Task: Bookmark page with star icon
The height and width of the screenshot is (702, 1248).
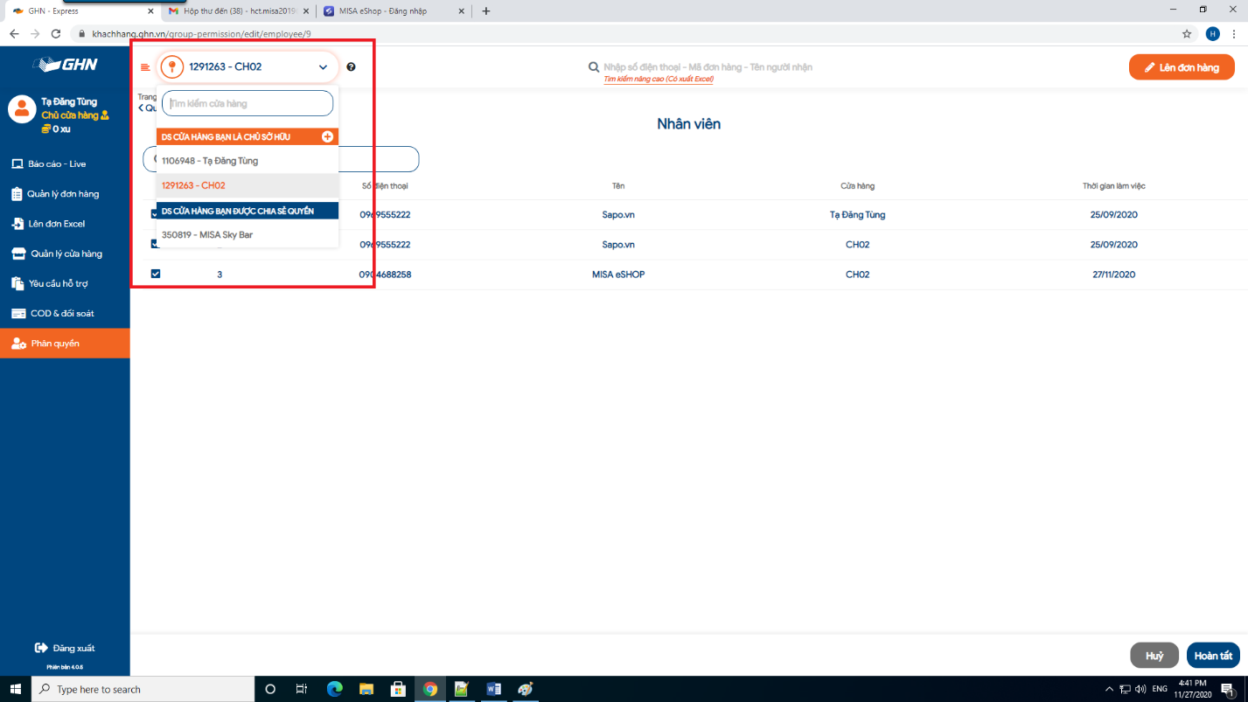Action: click(x=1187, y=33)
